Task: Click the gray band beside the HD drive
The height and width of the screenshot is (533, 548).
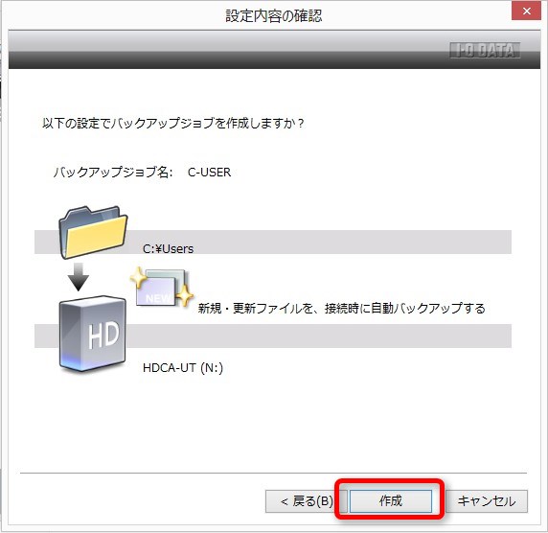Action: pos(318,336)
